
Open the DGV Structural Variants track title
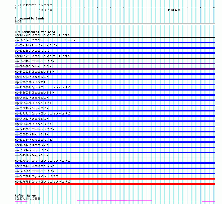[35, 32]
